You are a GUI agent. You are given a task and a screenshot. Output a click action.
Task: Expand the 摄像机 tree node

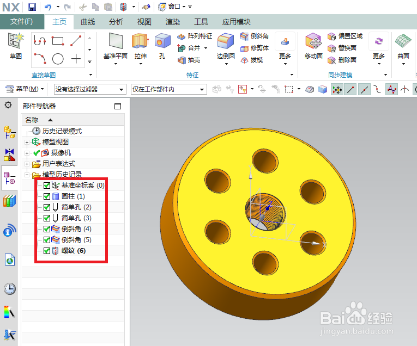[27, 153]
